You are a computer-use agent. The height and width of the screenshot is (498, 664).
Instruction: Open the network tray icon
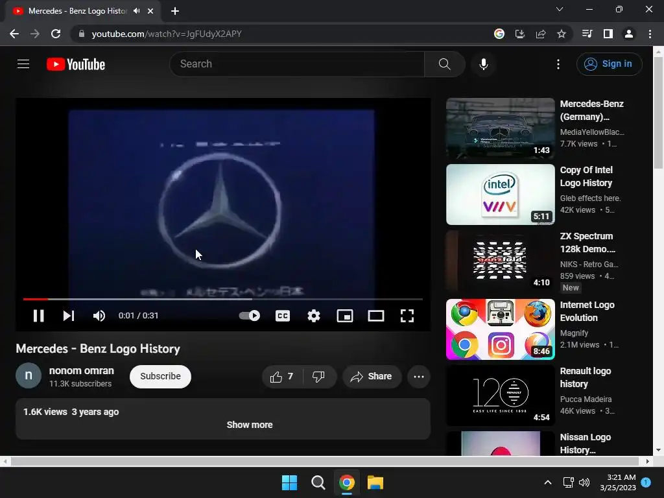pyautogui.click(x=568, y=482)
